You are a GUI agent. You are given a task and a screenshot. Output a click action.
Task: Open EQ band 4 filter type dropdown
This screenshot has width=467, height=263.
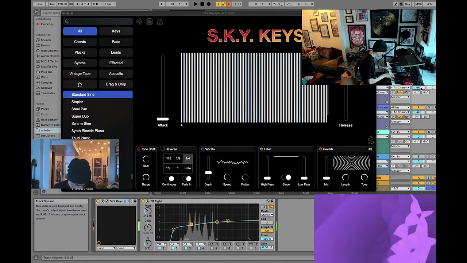[x=201, y=244]
